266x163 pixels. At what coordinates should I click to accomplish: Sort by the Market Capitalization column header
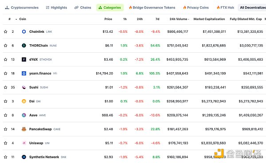(209, 19)
